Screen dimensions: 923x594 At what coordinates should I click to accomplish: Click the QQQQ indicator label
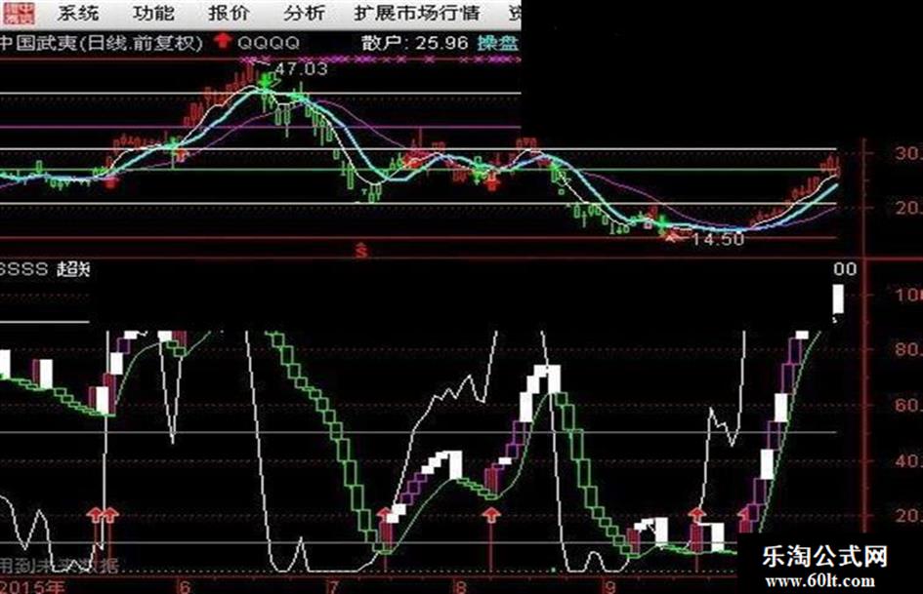point(269,42)
